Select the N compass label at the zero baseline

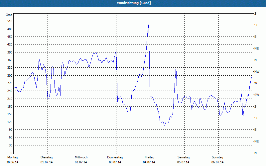[x=255, y=153]
